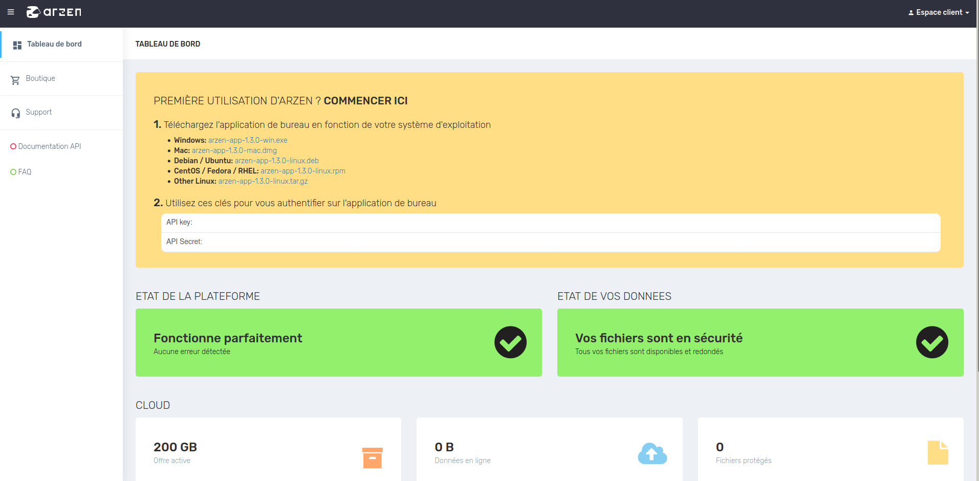Click Tous vos fichiers sont disponibles text
979x481 pixels.
(x=649, y=352)
